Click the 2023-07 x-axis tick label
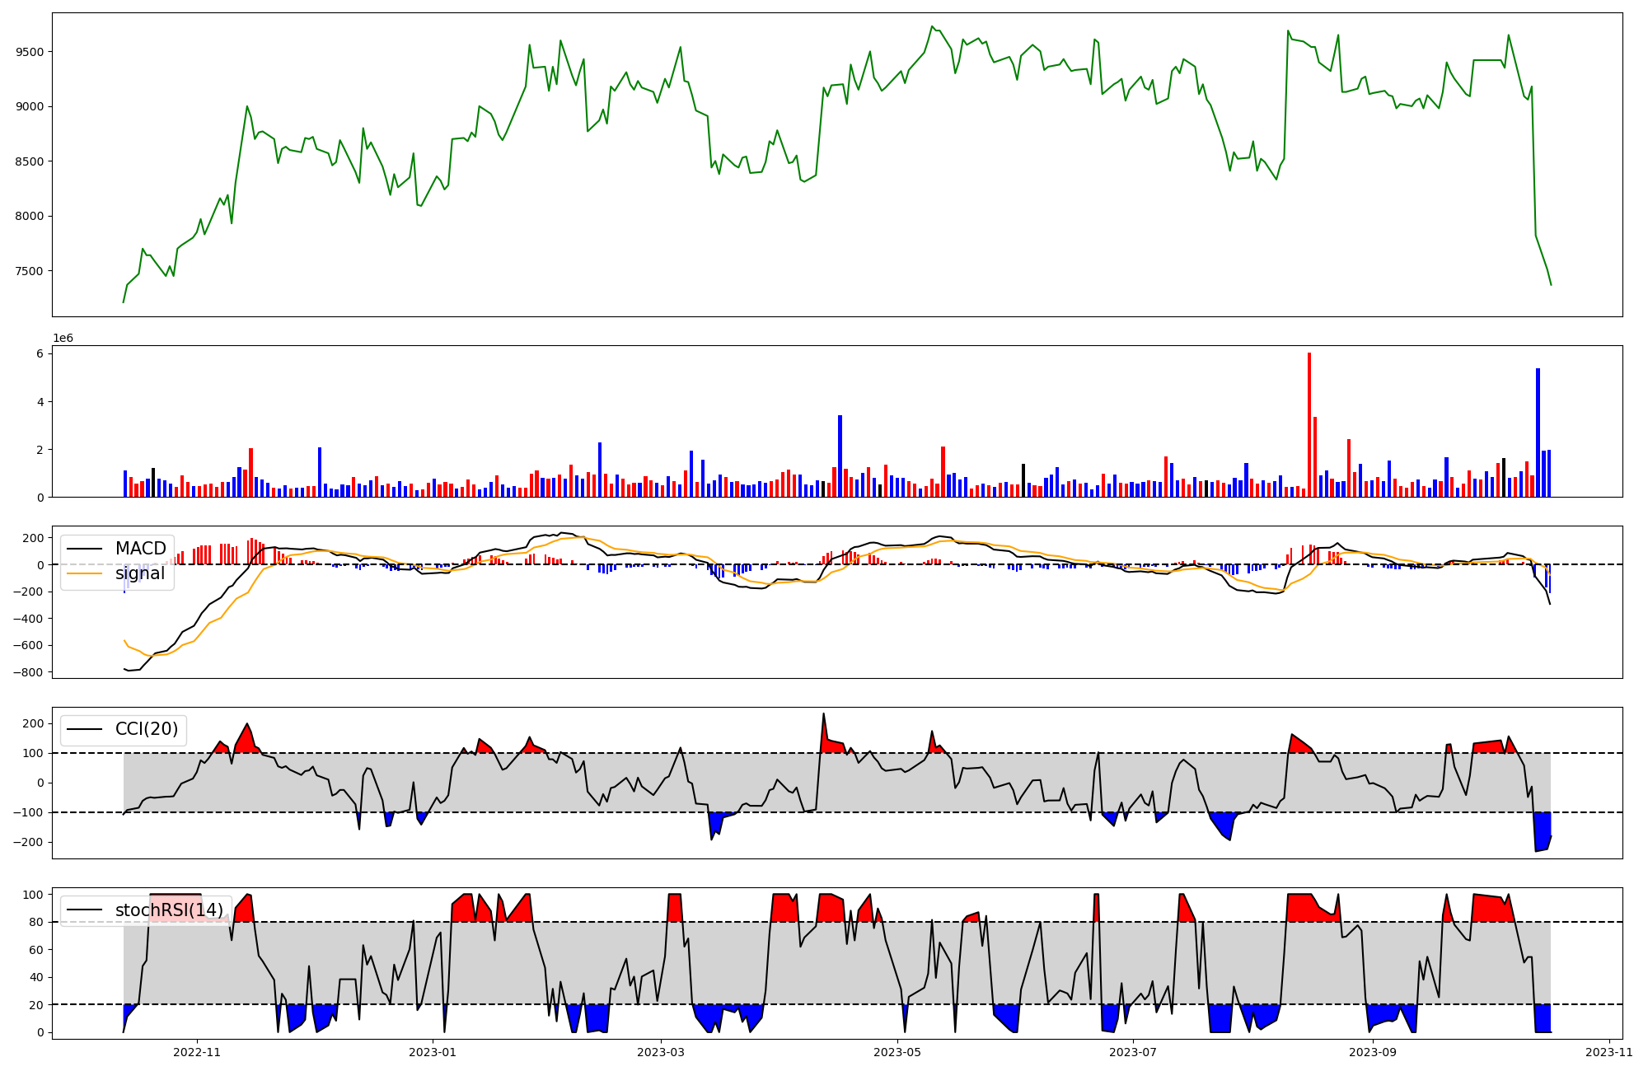This screenshot has width=1648, height=1071. pyautogui.click(x=1133, y=1052)
